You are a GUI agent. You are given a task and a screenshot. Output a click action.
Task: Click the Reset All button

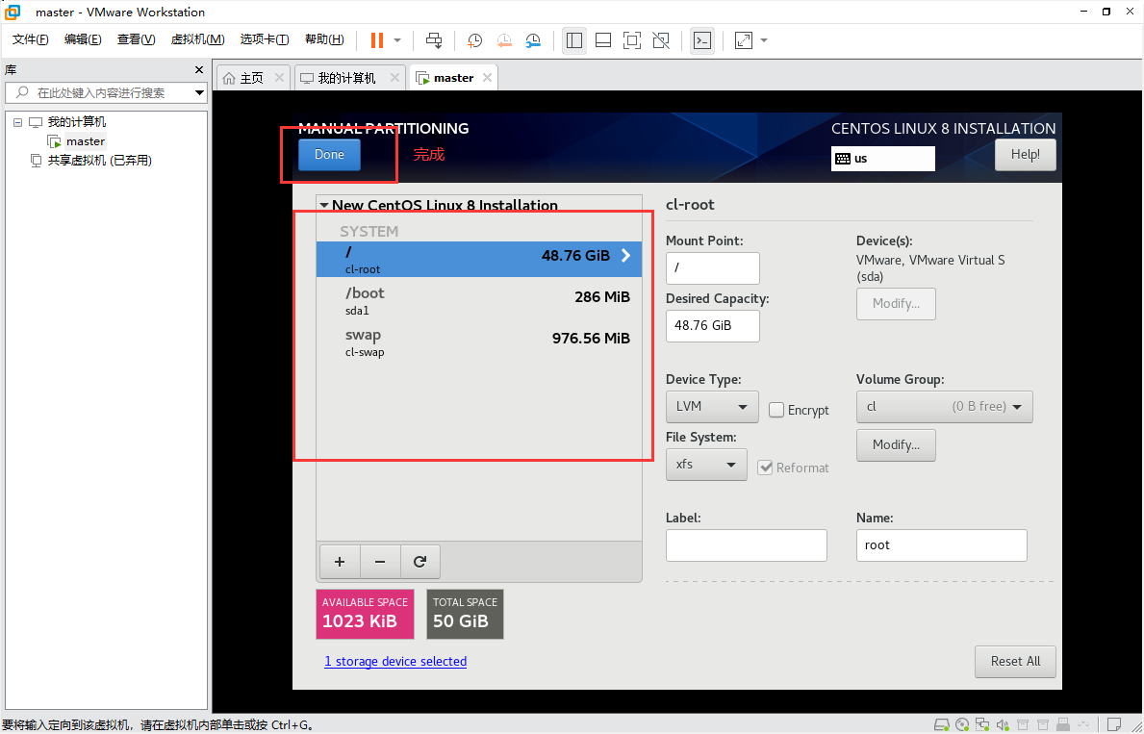(x=1016, y=661)
